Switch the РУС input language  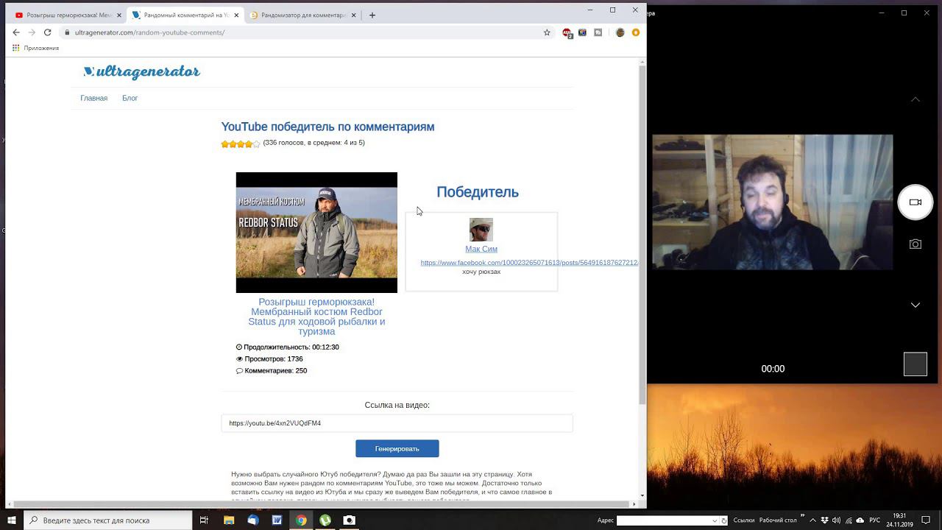(x=874, y=520)
